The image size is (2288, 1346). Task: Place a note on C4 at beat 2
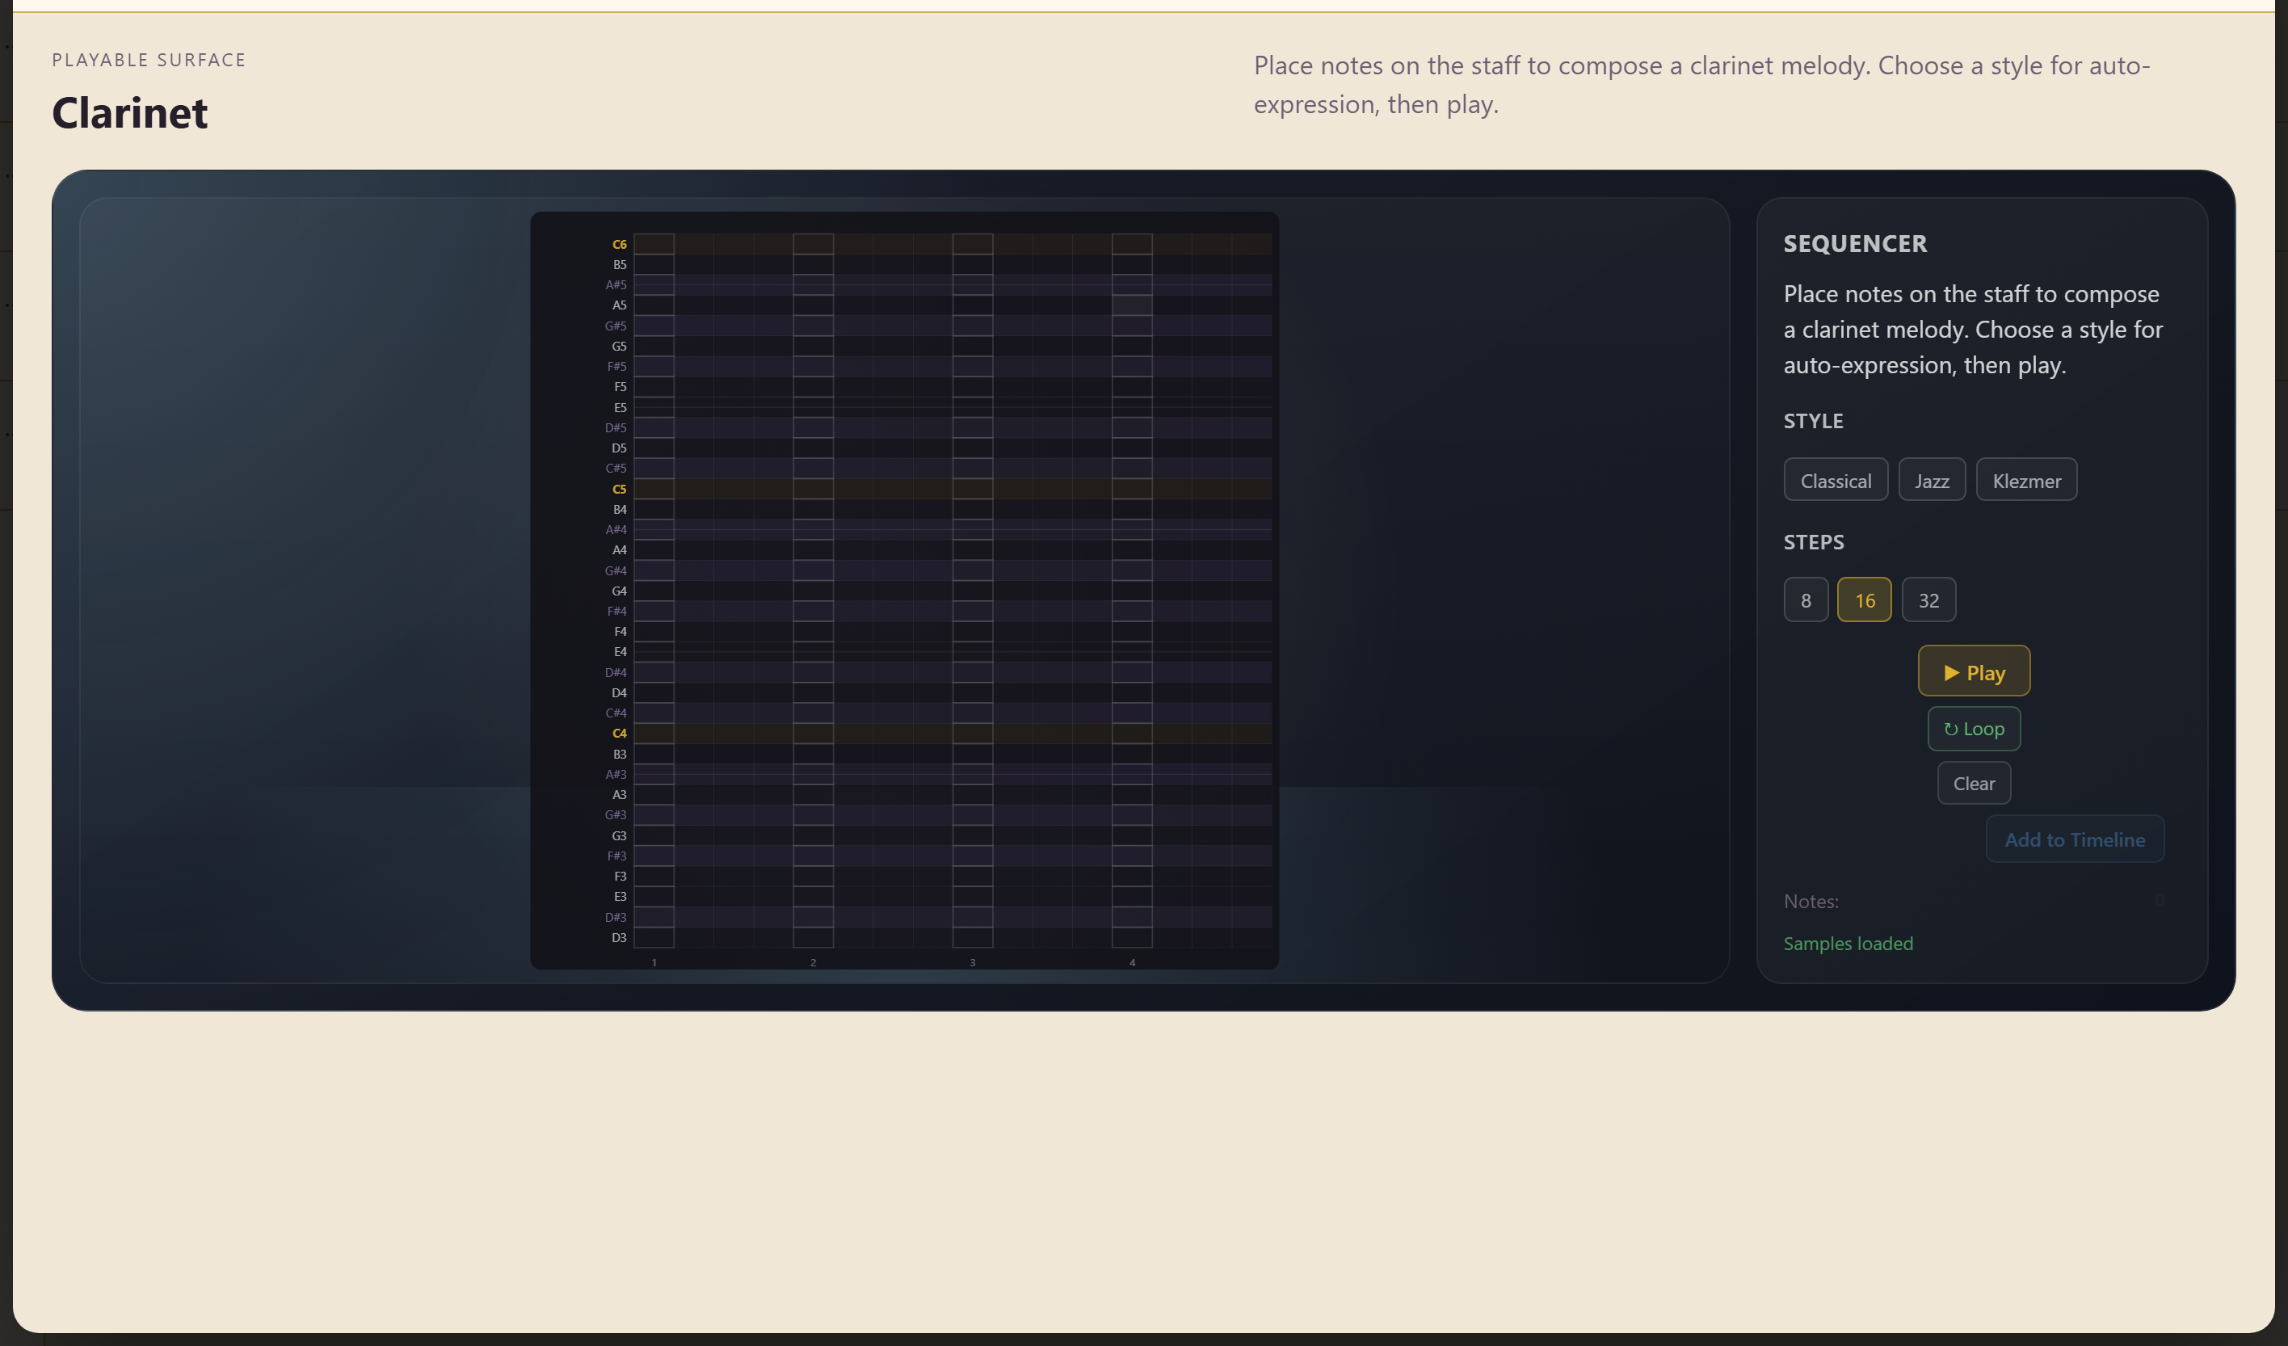click(814, 733)
